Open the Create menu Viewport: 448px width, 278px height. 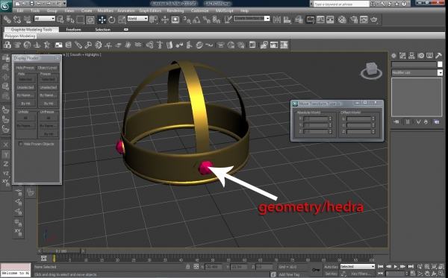pos(87,11)
